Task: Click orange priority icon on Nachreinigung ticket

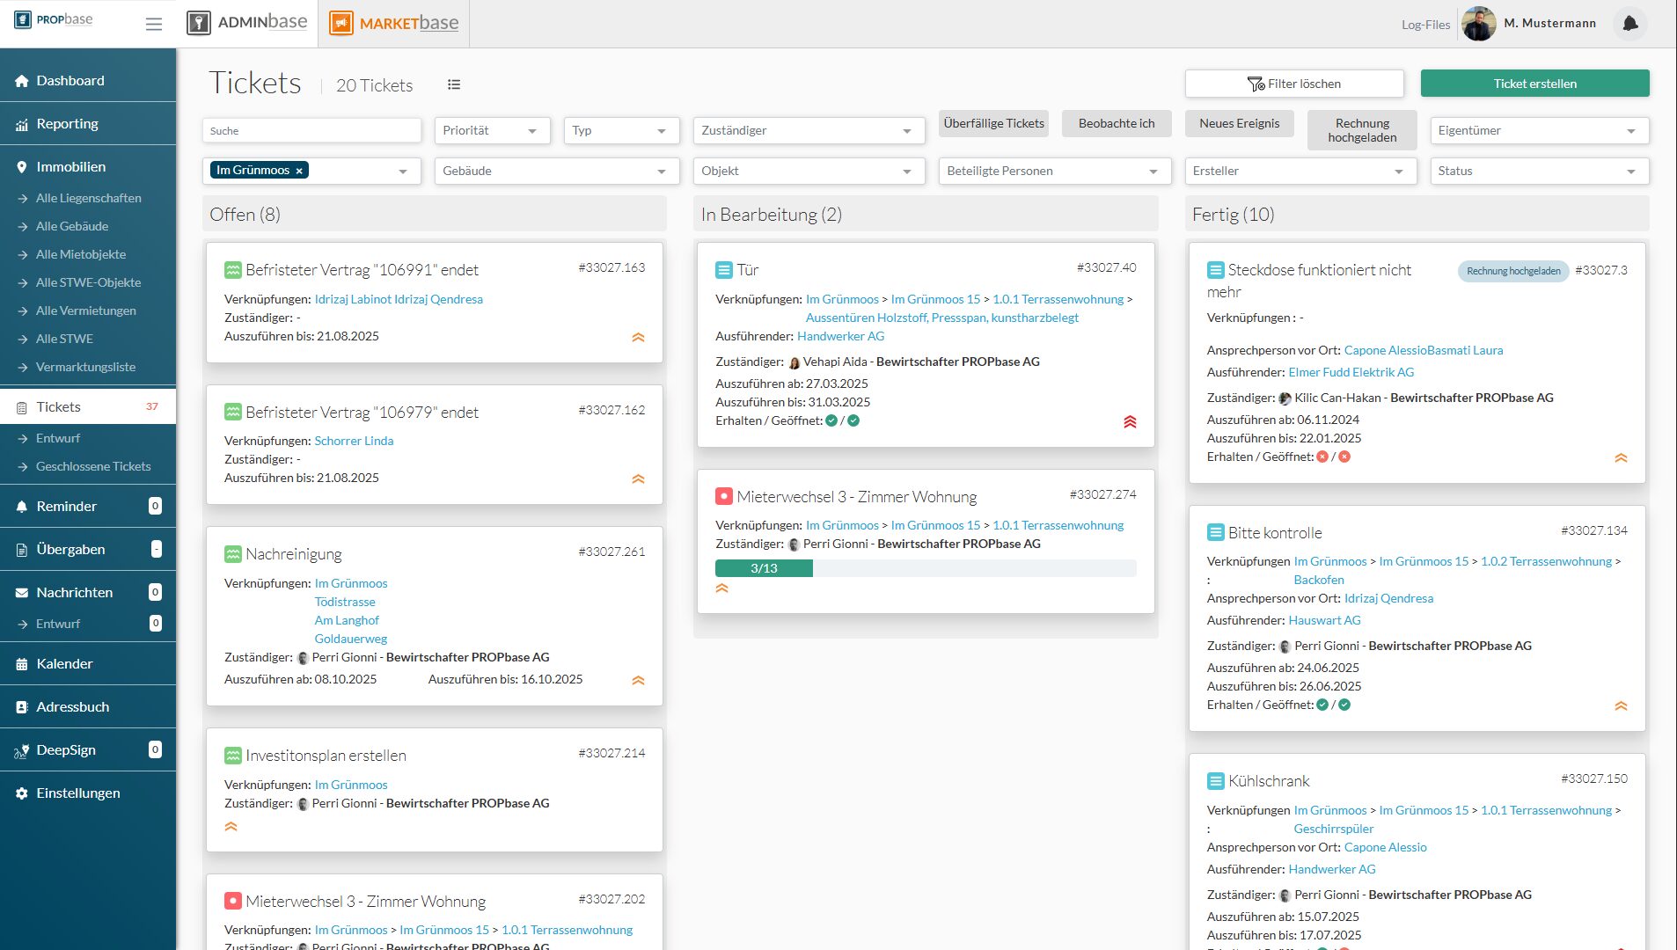Action: pyautogui.click(x=638, y=680)
